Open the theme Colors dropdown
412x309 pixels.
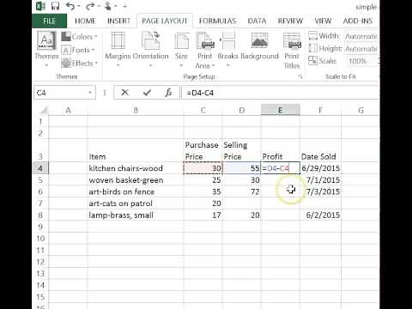tap(80, 37)
